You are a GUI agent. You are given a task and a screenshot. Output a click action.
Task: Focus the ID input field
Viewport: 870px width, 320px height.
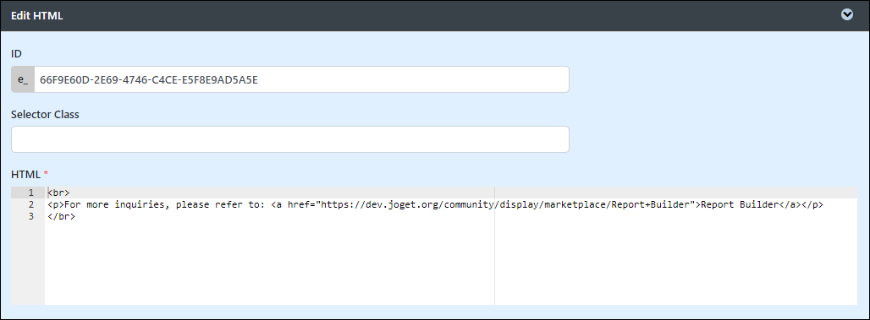[301, 79]
